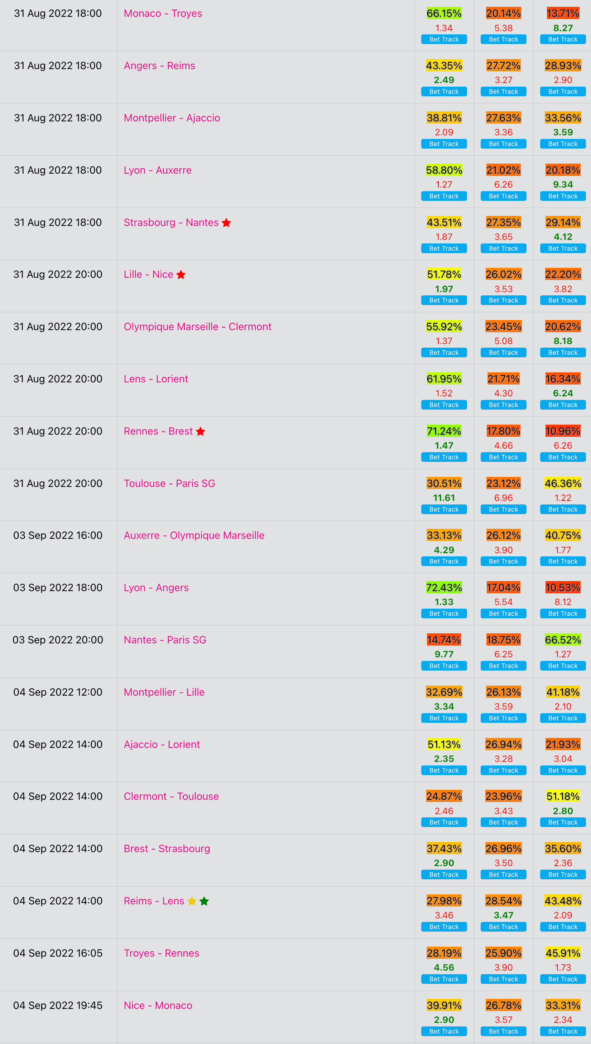This screenshot has height=1044, width=591.
Task: Click Bet Track under Monaco 1.34 odds
Action: (x=444, y=39)
